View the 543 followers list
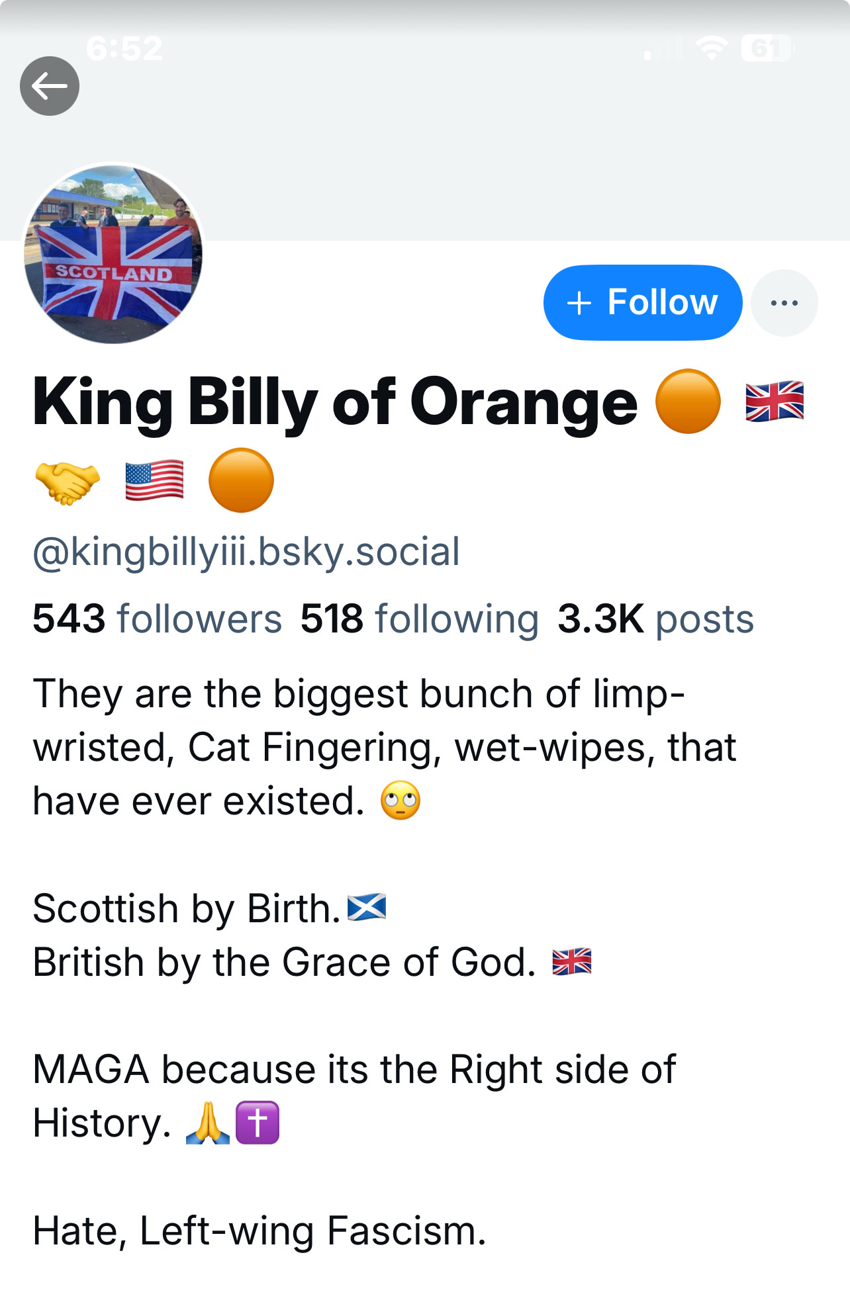 158,619
